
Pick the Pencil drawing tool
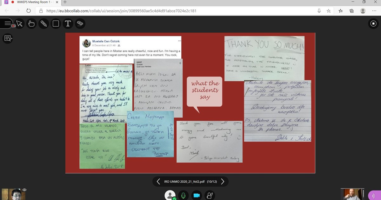pos(43,23)
